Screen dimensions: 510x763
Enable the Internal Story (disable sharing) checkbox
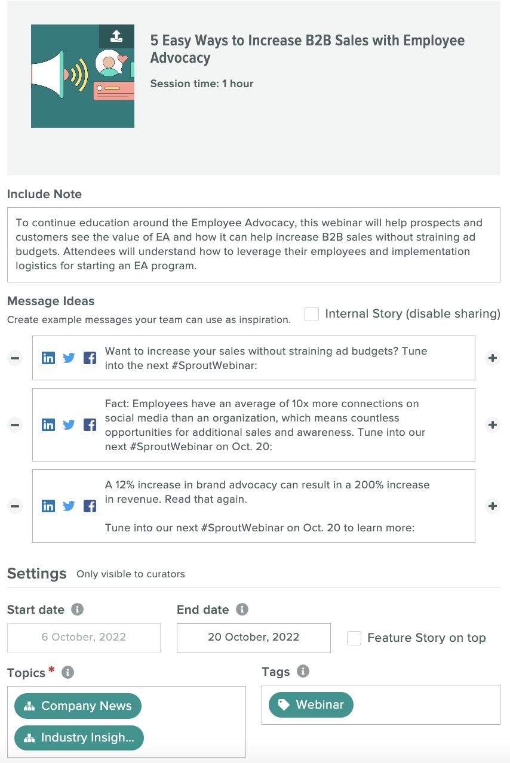tap(312, 314)
